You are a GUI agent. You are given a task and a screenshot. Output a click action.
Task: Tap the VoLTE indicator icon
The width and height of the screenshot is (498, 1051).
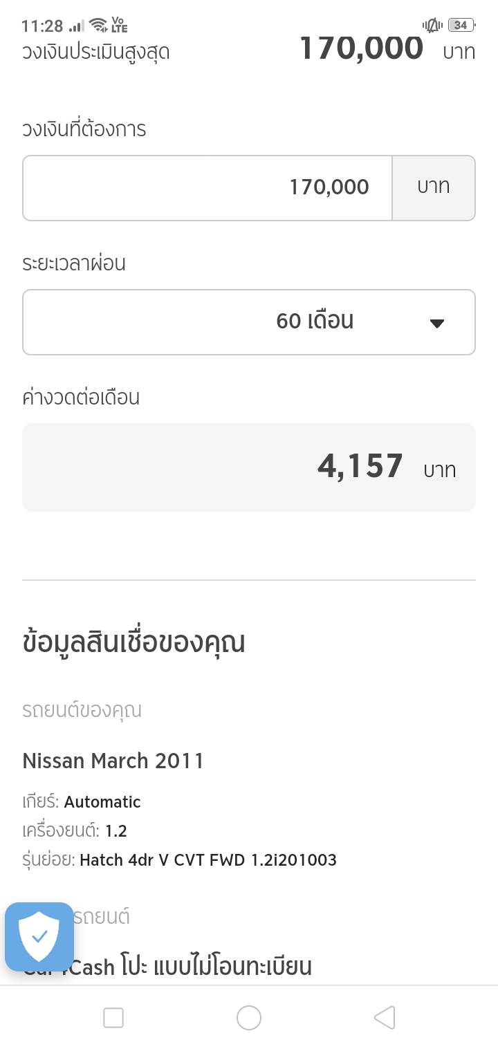[x=120, y=26]
